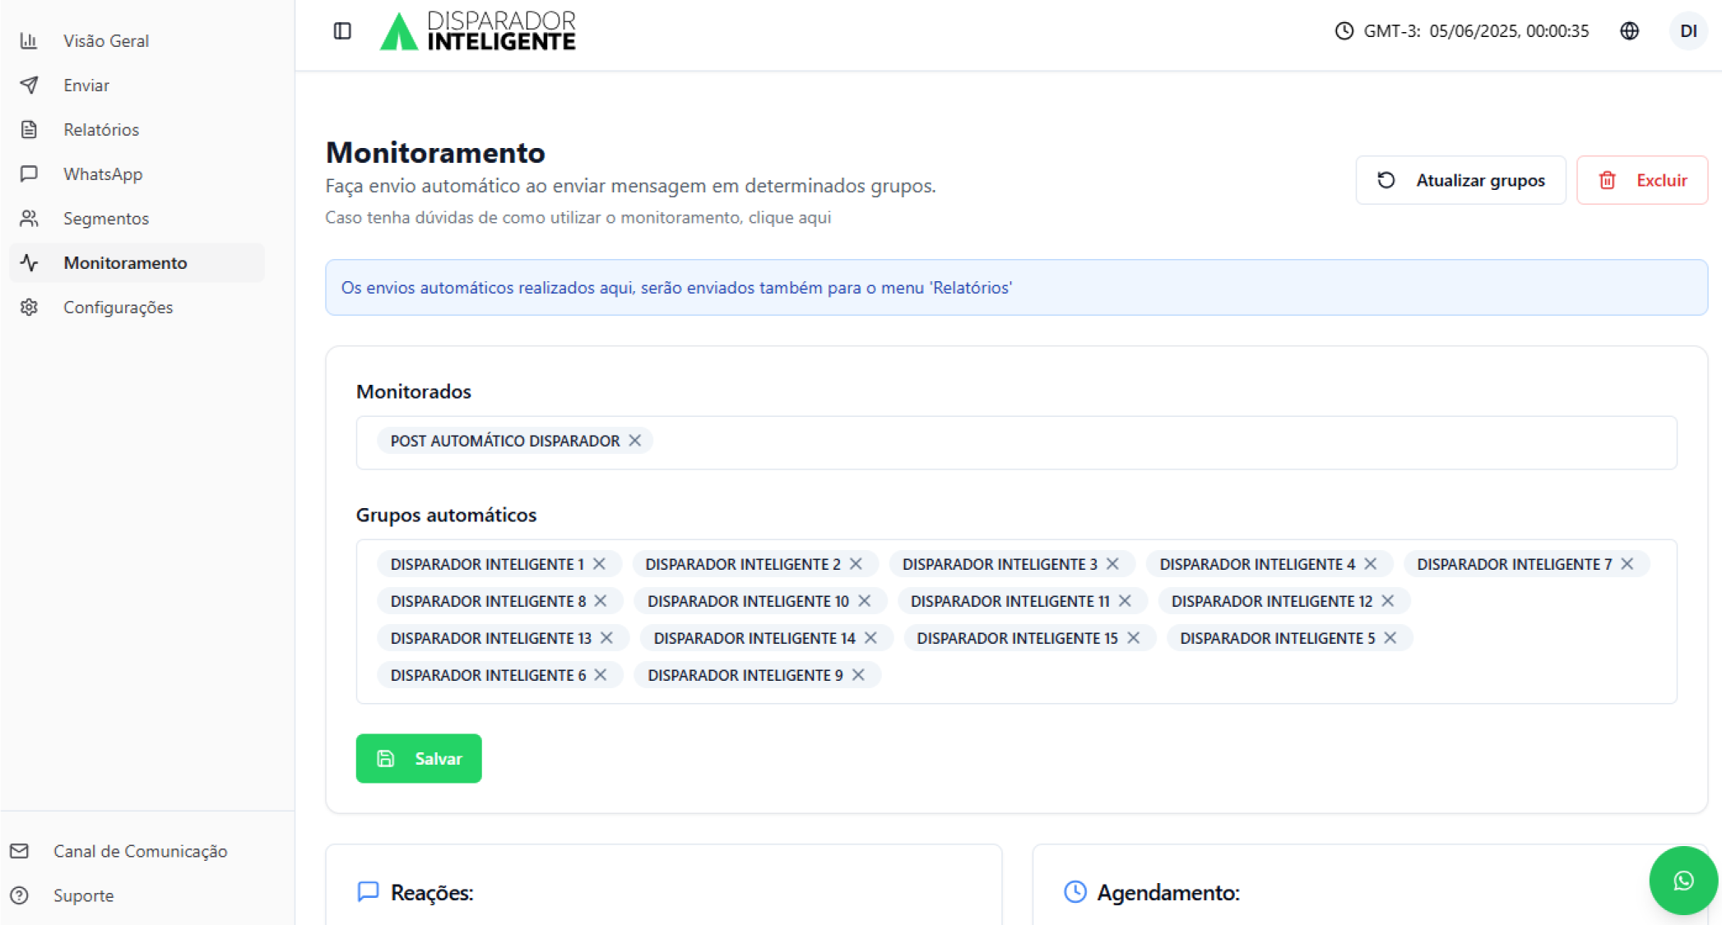Viewport: 1722px width, 925px height.
Task: Remove DISPARADOR INTELIGENTE 4 tag
Action: (1370, 564)
